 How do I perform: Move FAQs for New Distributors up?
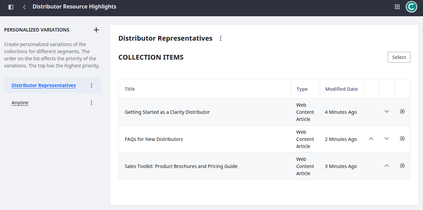click(371, 139)
